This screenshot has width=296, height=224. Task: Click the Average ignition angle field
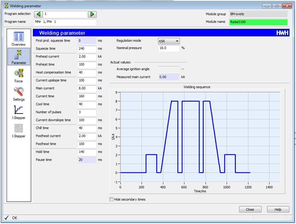tap(169, 69)
